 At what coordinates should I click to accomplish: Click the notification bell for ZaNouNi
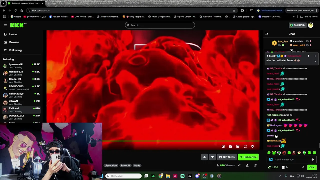(x=204, y=157)
